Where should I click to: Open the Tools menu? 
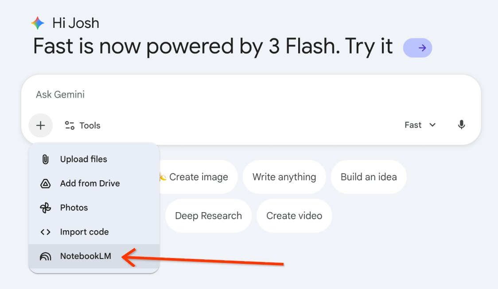[x=82, y=125]
